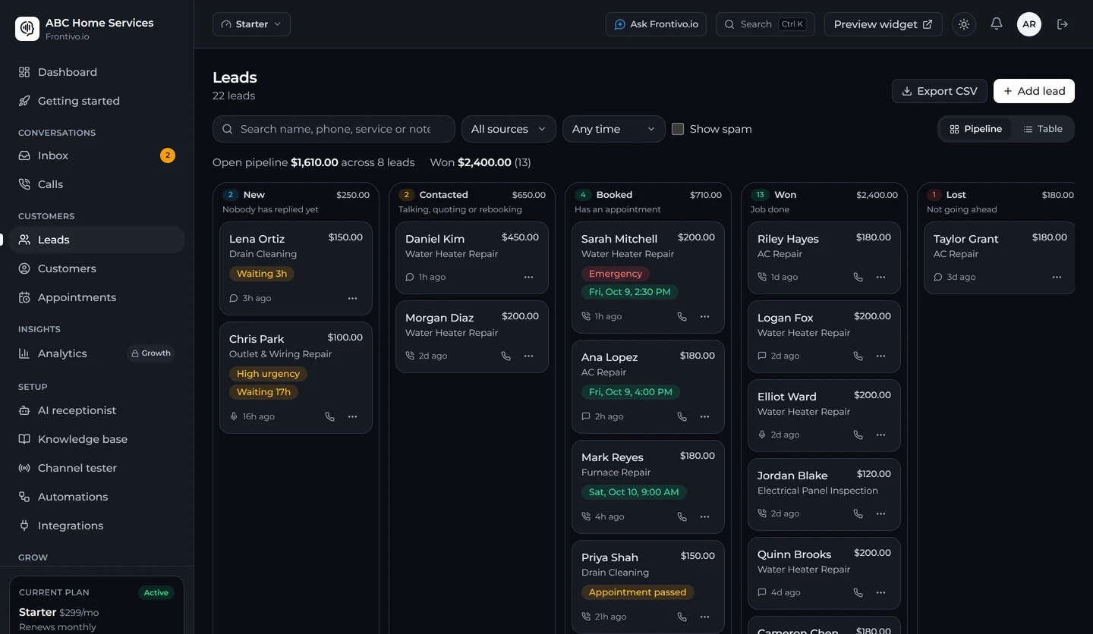Image resolution: width=1093 pixels, height=634 pixels.
Task: Enable the Show spam checkbox
Action: tap(678, 129)
